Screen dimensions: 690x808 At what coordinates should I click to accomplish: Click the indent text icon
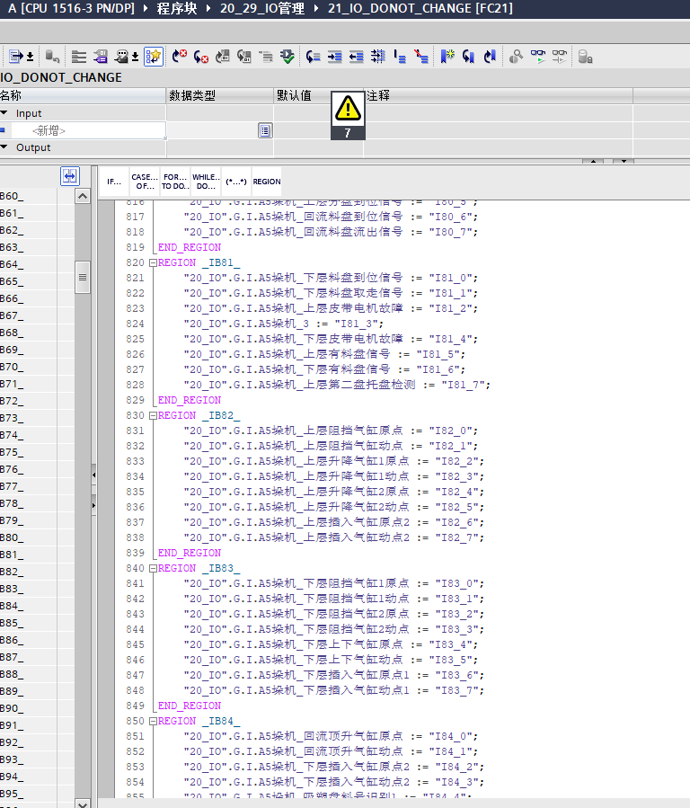tap(335, 56)
